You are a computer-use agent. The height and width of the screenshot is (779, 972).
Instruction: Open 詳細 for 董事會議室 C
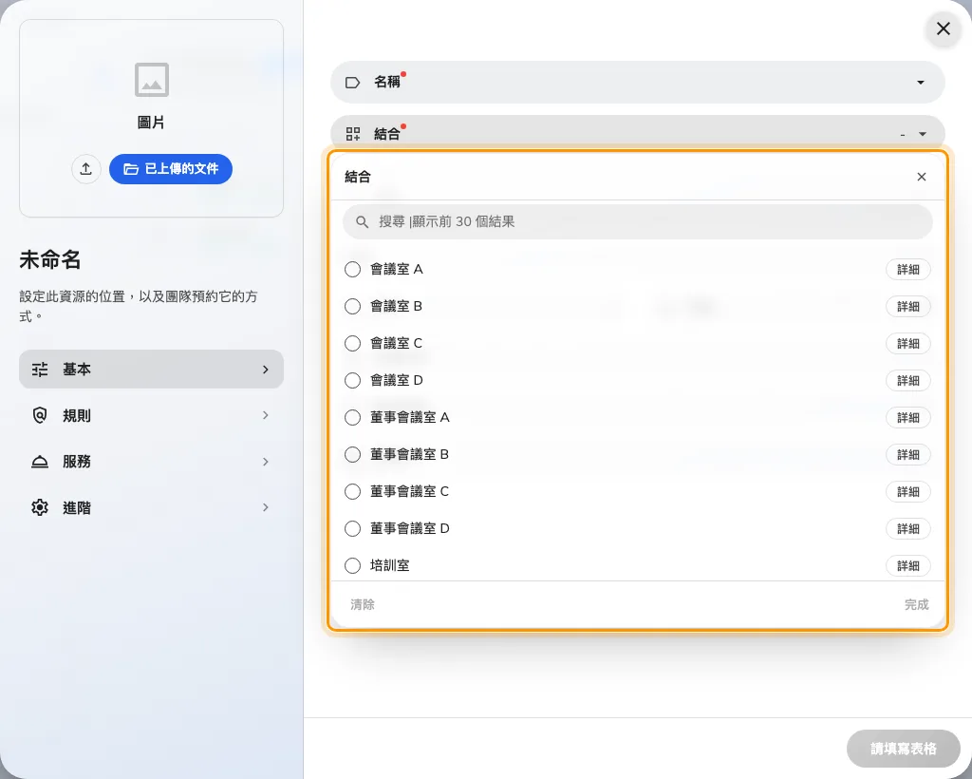pyautogui.click(x=908, y=492)
